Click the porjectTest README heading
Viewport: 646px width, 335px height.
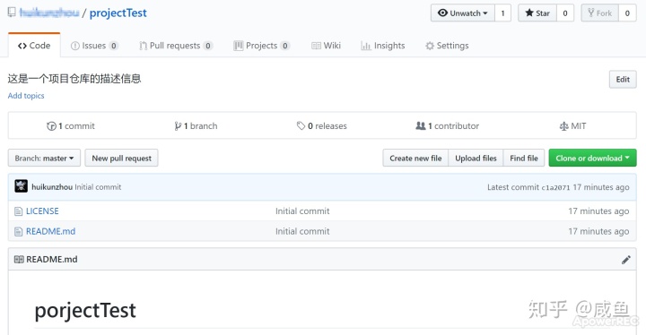tap(85, 310)
